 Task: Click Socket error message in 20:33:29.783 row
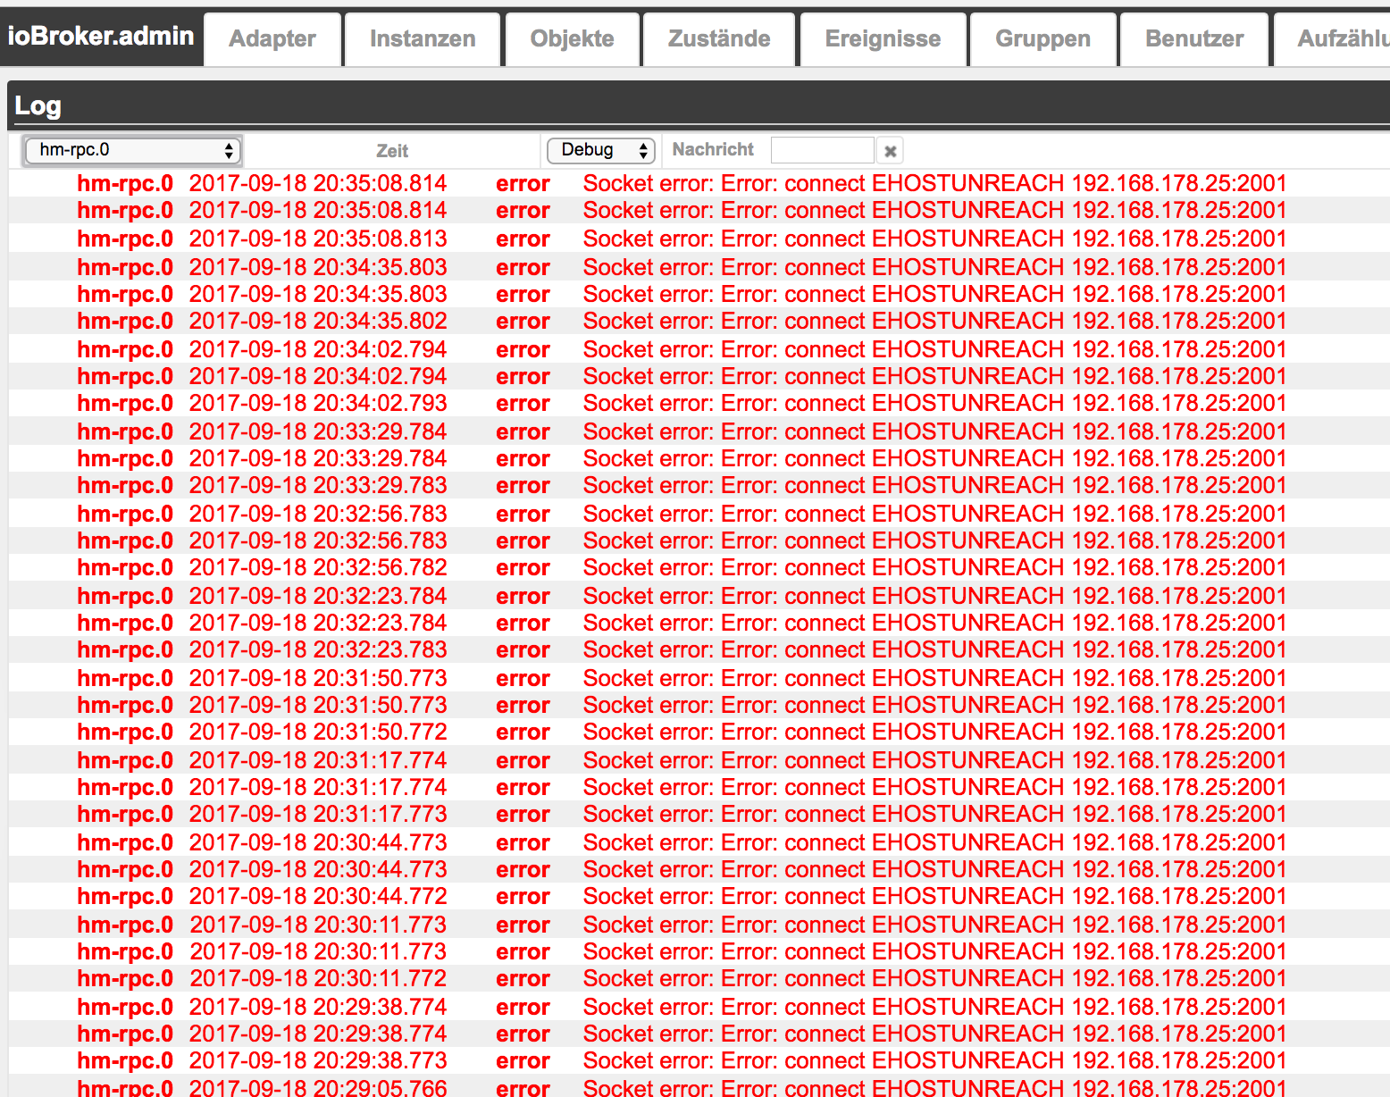[934, 486]
